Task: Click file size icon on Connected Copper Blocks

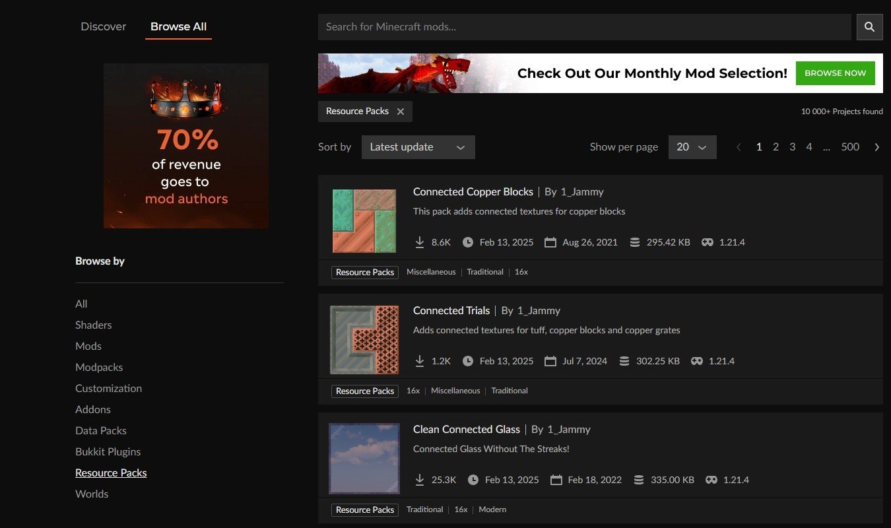Action: (x=635, y=242)
